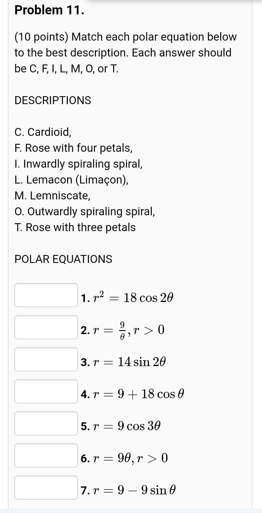Click the answer box for equation 2
This screenshot has height=513, width=262.
pyautogui.click(x=46, y=327)
